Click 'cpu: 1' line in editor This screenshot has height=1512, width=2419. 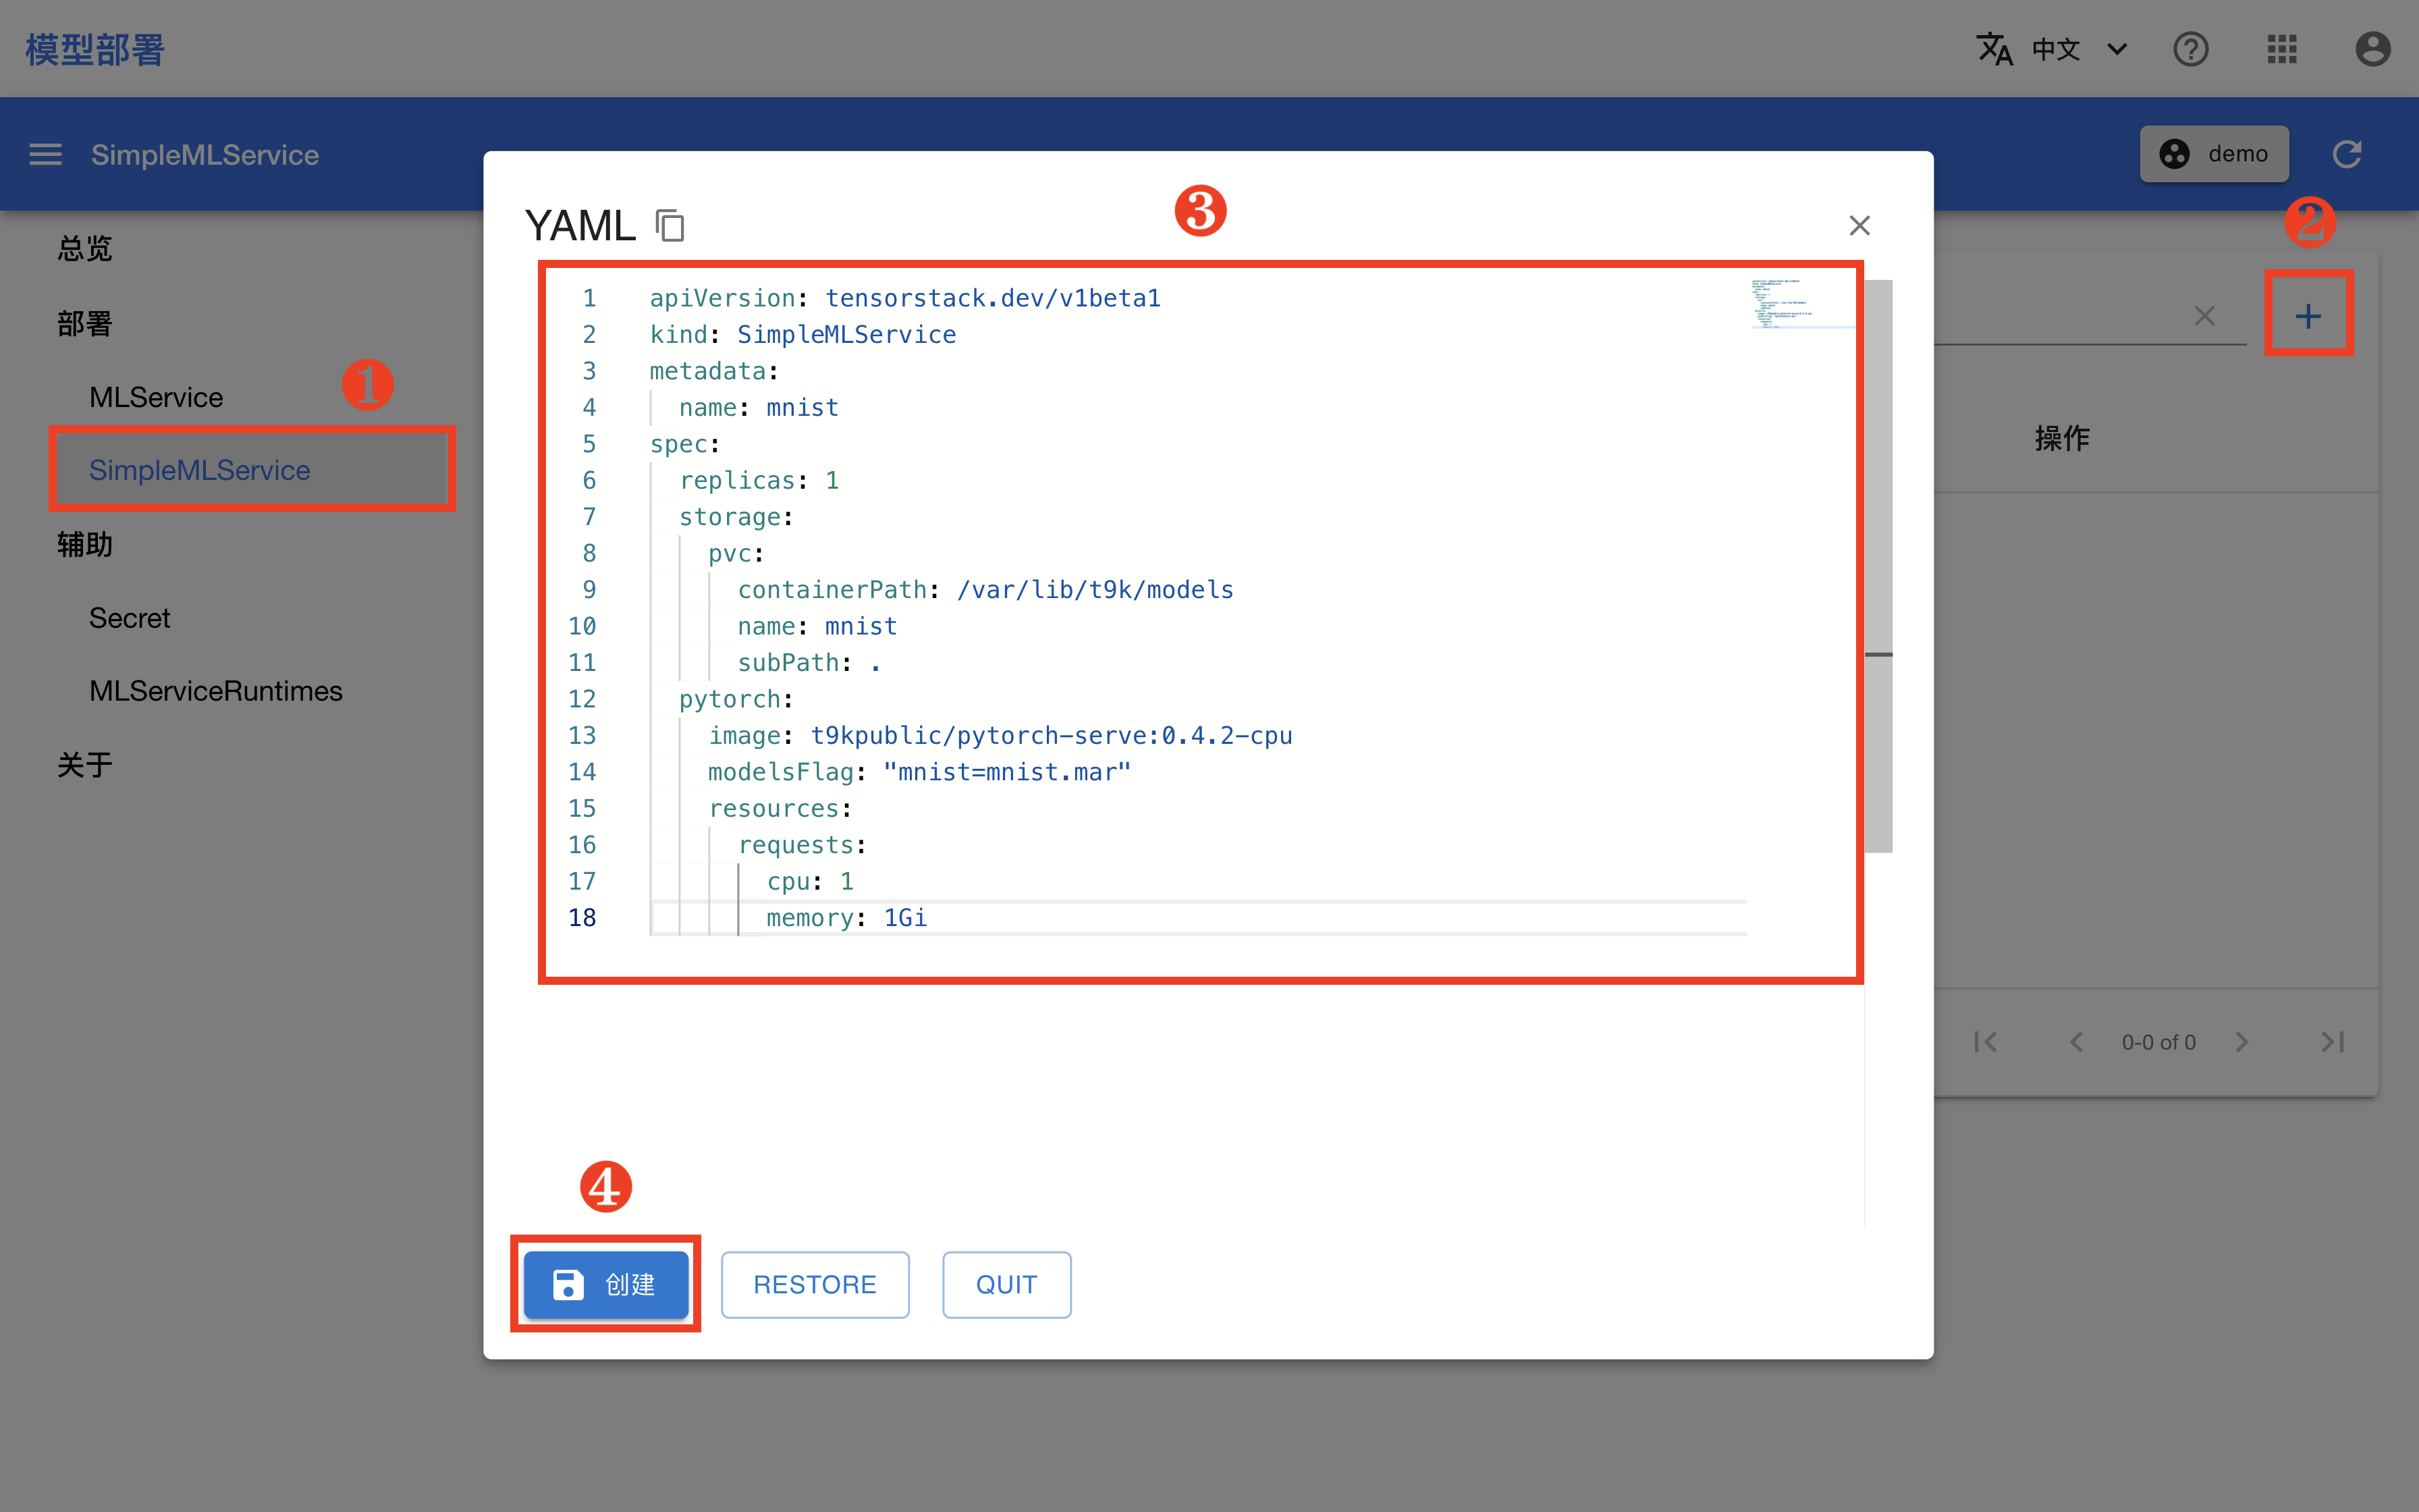[810, 881]
